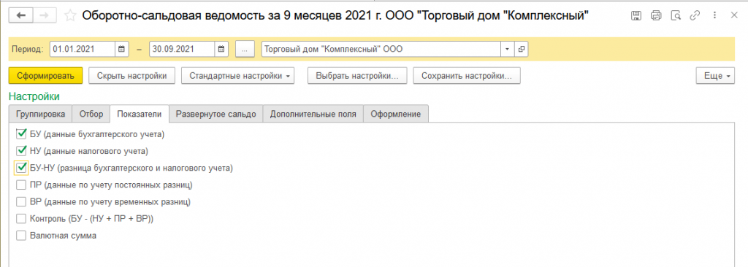The width and height of the screenshot is (748, 267).
Task: Open the Дополнительные поля tab
Action: point(313,115)
